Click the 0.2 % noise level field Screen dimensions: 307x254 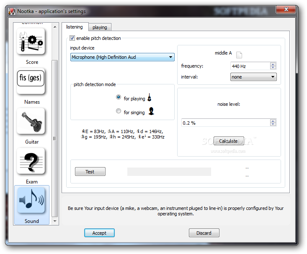(226, 123)
